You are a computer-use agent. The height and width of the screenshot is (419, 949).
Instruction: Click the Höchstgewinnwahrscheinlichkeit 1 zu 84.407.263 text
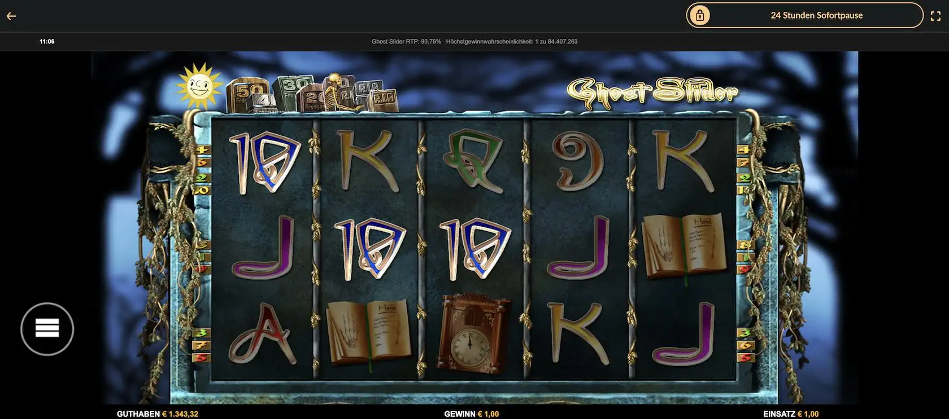(x=512, y=42)
